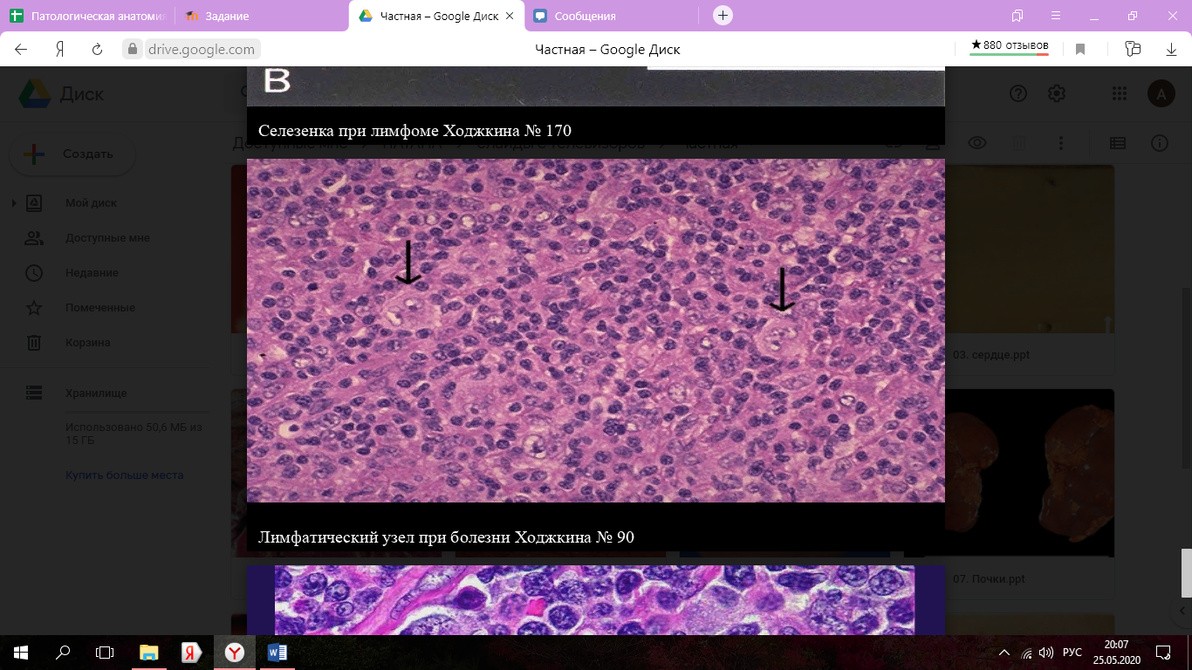Click the page vertical scrollbar thumb
Image resolution: width=1192 pixels, height=670 pixels.
coord(1187,572)
